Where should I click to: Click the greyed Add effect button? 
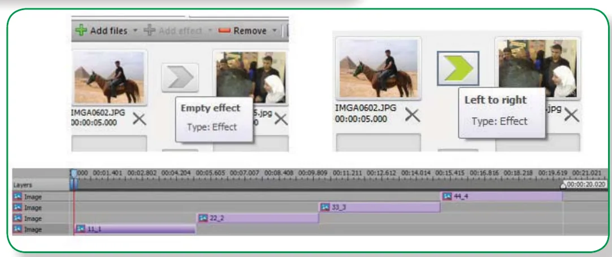pyautogui.click(x=173, y=31)
